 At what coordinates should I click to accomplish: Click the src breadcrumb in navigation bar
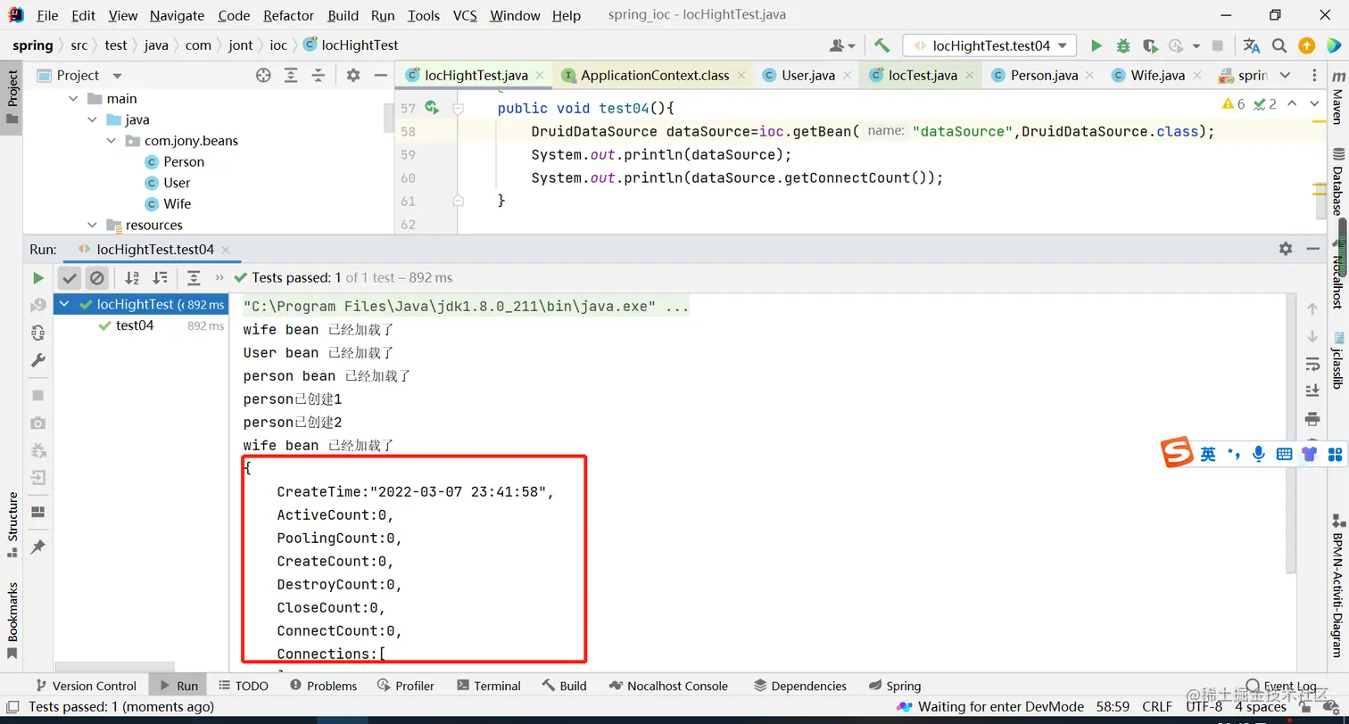coord(79,45)
